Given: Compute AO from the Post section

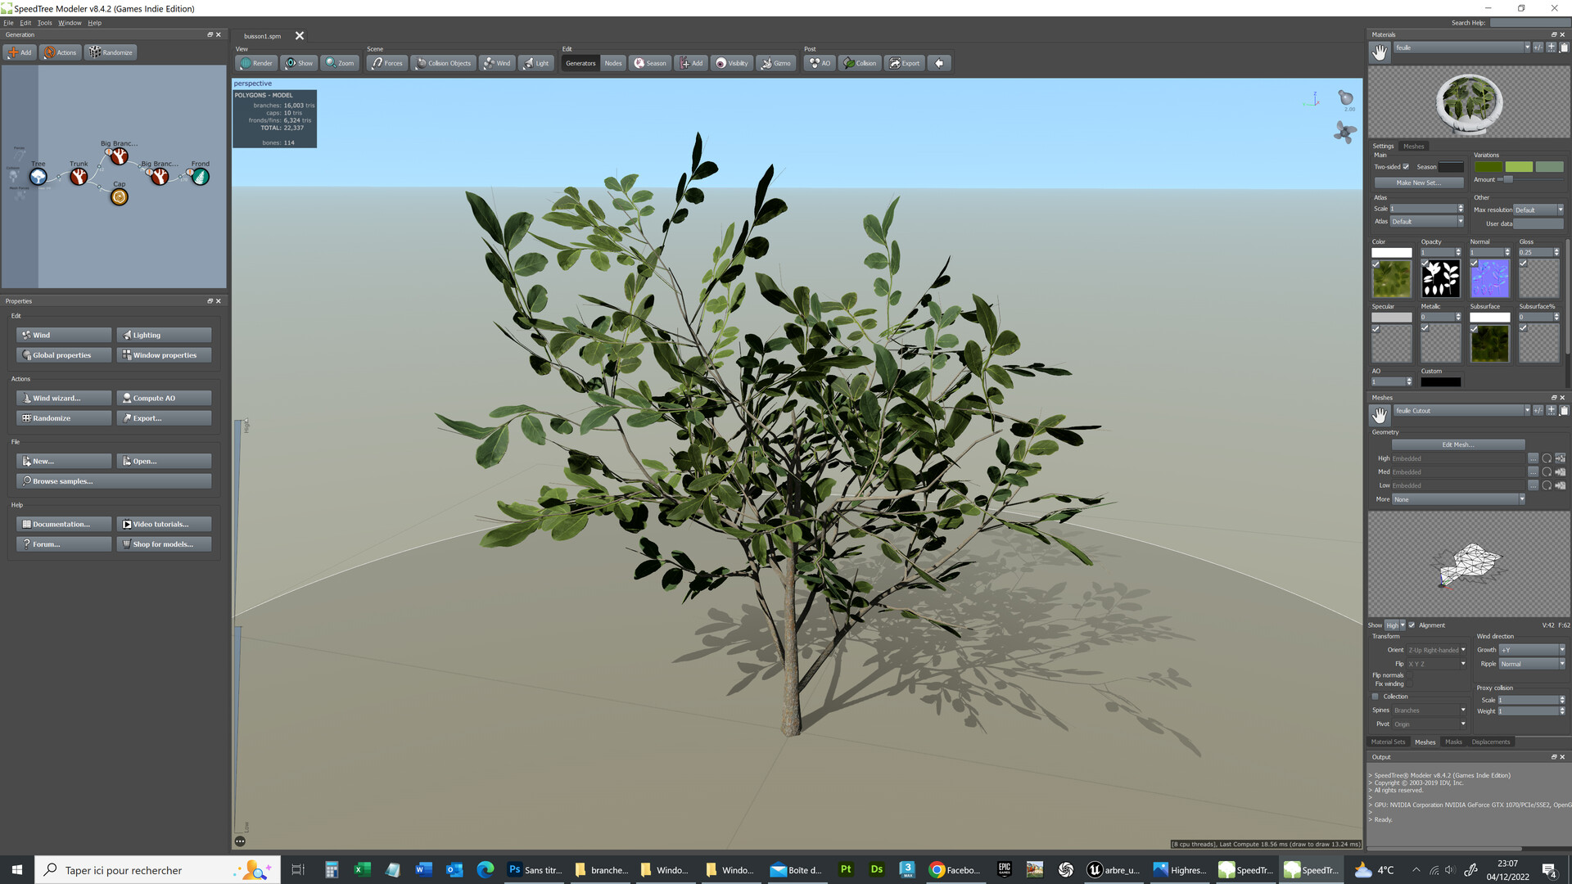Looking at the screenshot, I should (x=819, y=63).
